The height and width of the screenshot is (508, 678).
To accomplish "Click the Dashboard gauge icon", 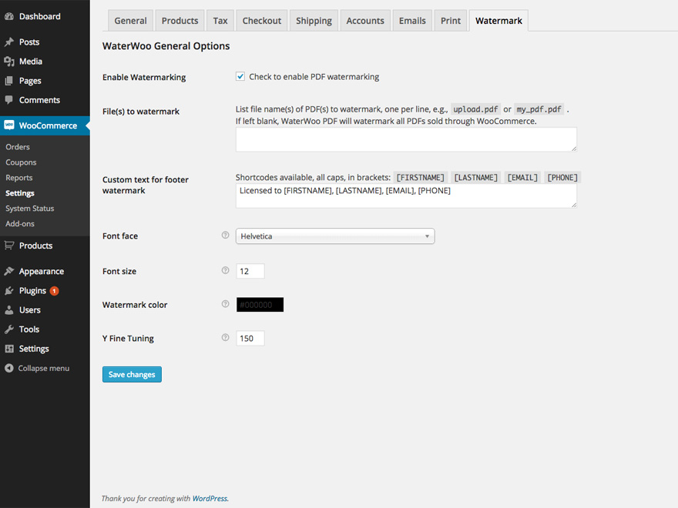I will 9,16.
